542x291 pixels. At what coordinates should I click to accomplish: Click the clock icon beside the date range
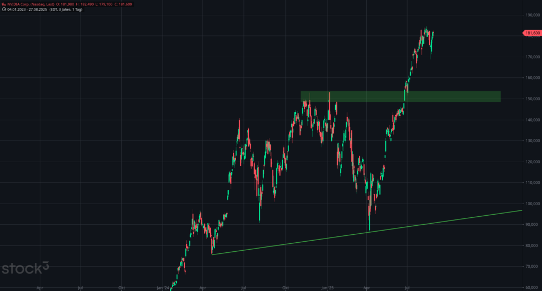pos(4,10)
